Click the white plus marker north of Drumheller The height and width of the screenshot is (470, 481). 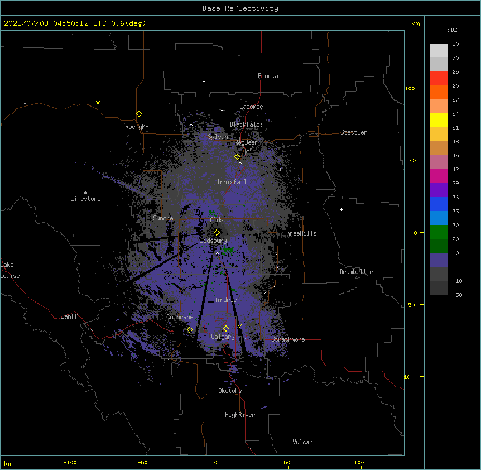(341, 209)
